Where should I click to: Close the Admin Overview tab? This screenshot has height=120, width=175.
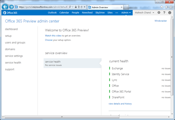coord(121,7)
